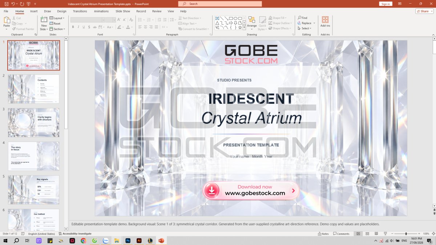The image size is (436, 245).
Task: Click the New Slide icon
Action: [44, 20]
